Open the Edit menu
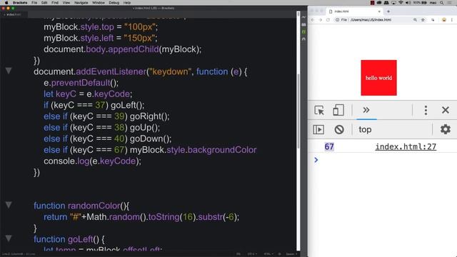This screenshot has height=257, width=457. (44, 3)
